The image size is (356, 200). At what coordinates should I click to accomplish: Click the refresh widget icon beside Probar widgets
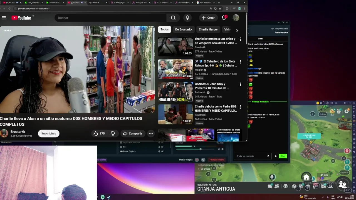pyautogui.click(x=203, y=160)
